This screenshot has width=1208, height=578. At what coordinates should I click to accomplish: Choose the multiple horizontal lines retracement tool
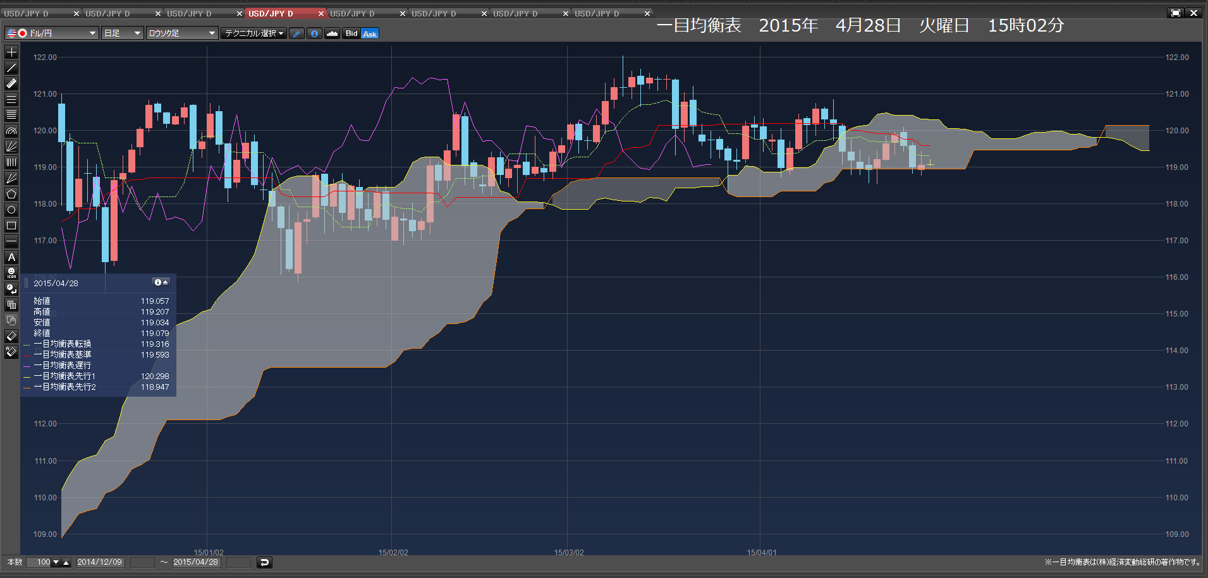(x=11, y=115)
